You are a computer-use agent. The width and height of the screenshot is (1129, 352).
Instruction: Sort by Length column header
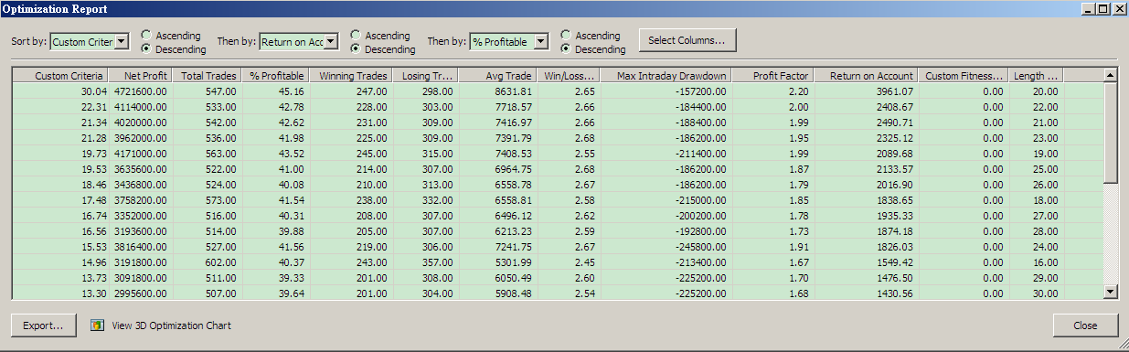[x=1036, y=76]
